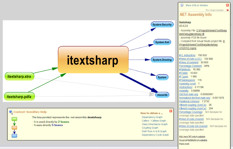Click the orange box in help legend
The height and width of the screenshot is (149, 233).
14,128
